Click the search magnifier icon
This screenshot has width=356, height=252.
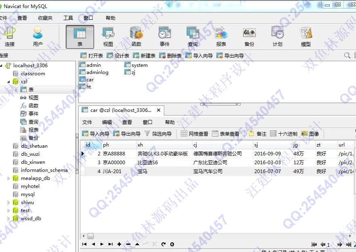click(x=347, y=55)
